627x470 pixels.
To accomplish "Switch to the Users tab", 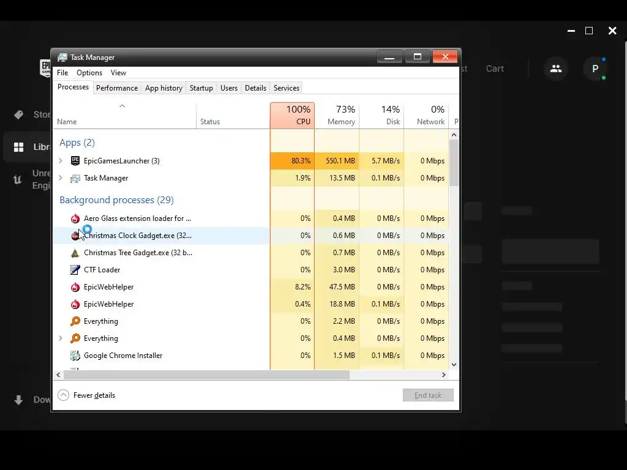I will coord(229,88).
